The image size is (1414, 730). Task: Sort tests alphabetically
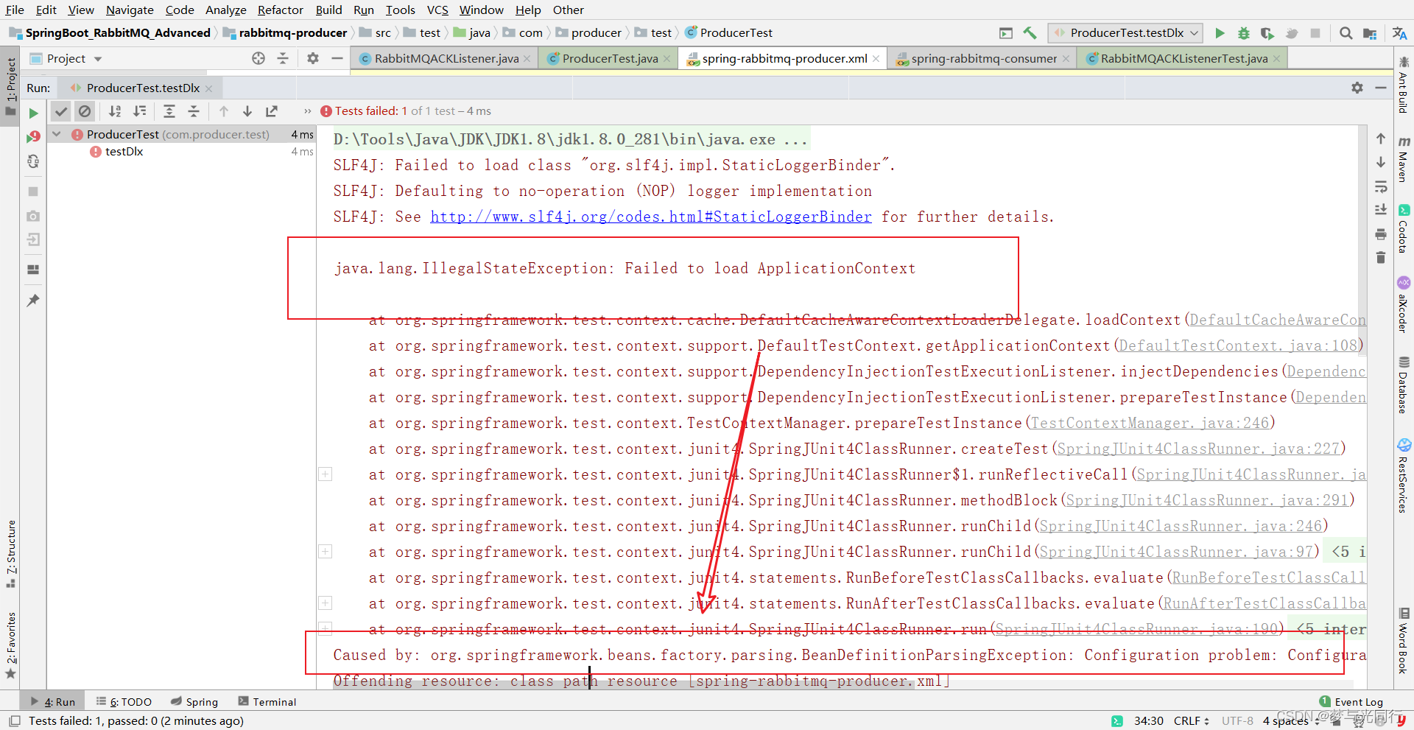pyautogui.click(x=115, y=111)
